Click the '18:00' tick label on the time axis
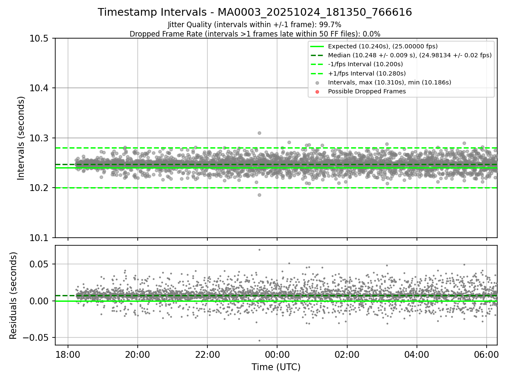 [x=68, y=354]
